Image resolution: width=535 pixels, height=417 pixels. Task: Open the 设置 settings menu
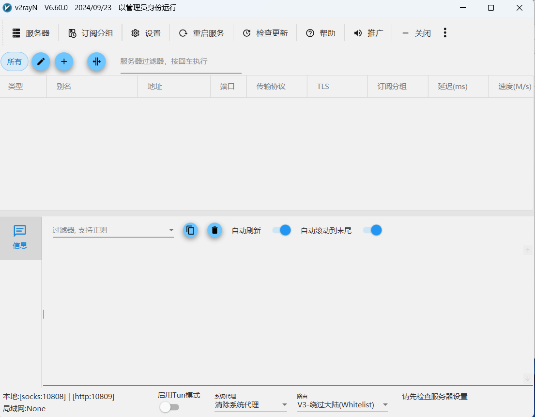146,32
